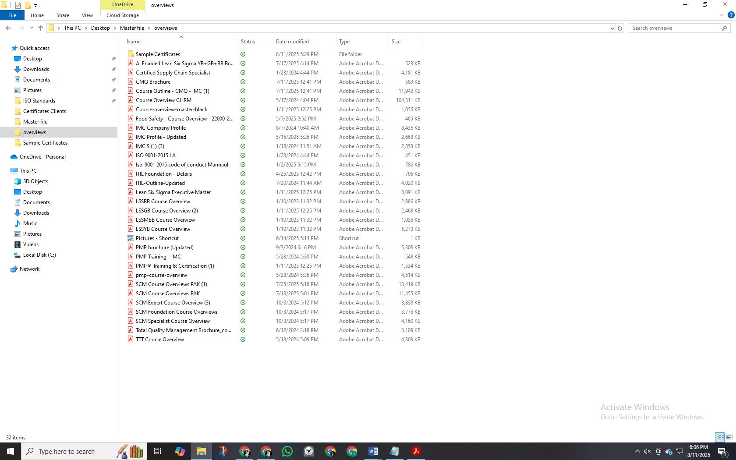Viewport: 736px width, 460px height.
Task: Select Lean Six Sigma Executive Master file
Action: pyautogui.click(x=173, y=192)
